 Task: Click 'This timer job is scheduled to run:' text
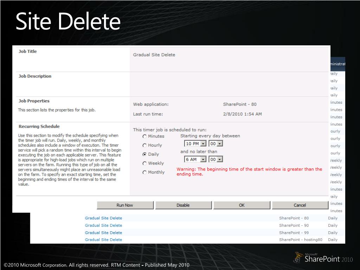170,130
